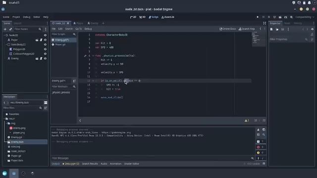Switch to 2D workspace
The image size is (317, 178).
pos(133,17)
